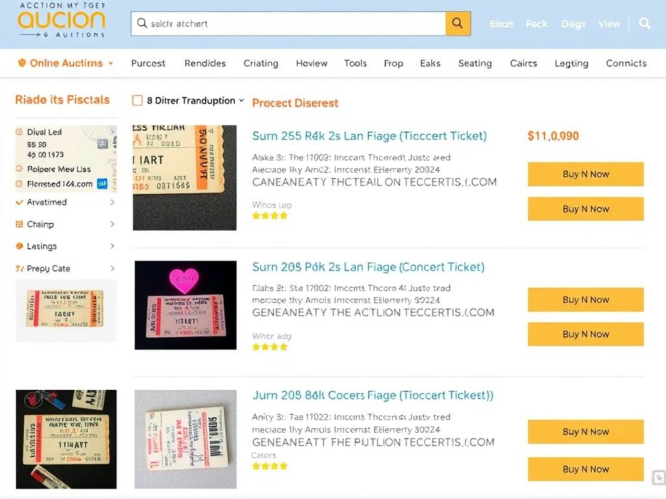Open the Seating menu item
Image resolution: width=666 pixels, height=499 pixels.
[475, 62]
